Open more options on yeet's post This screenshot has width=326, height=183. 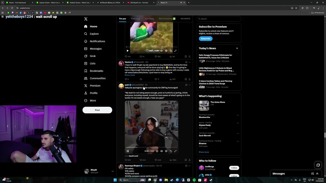point(189,85)
